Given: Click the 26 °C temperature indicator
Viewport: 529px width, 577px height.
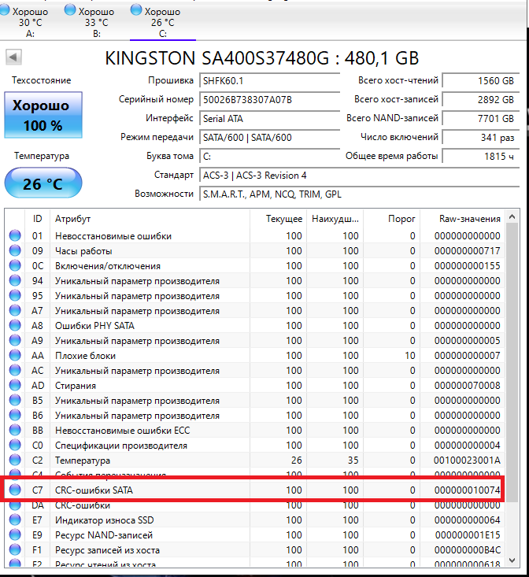Looking at the screenshot, I should click(43, 183).
